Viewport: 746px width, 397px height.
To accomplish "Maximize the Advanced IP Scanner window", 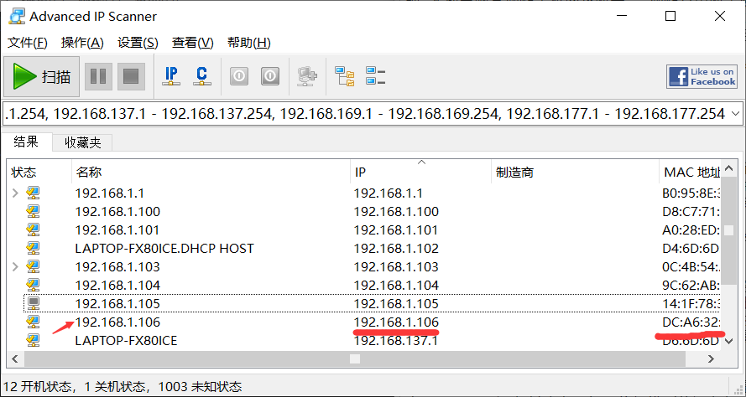I will click(x=670, y=16).
